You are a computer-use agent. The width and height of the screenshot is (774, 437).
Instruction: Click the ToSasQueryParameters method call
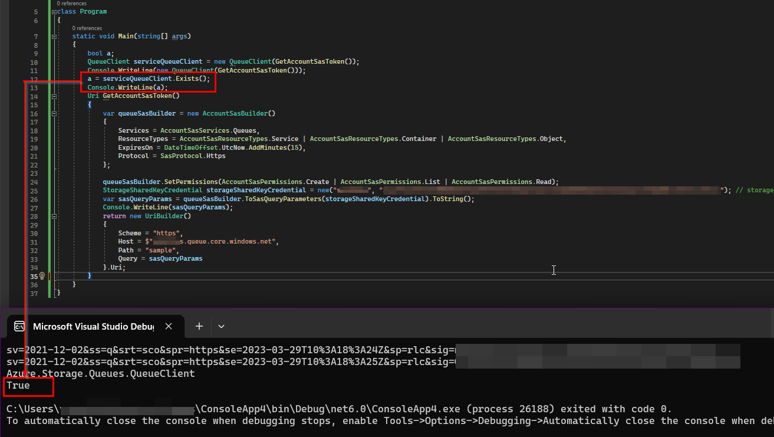coord(284,199)
